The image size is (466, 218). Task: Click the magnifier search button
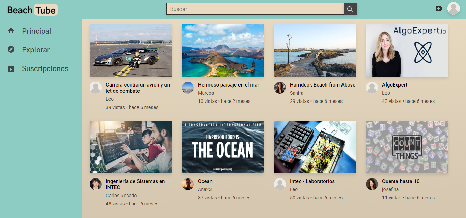[350, 9]
